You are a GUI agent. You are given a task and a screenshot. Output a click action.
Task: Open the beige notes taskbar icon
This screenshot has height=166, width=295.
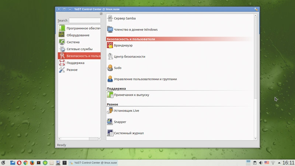pos(52,163)
